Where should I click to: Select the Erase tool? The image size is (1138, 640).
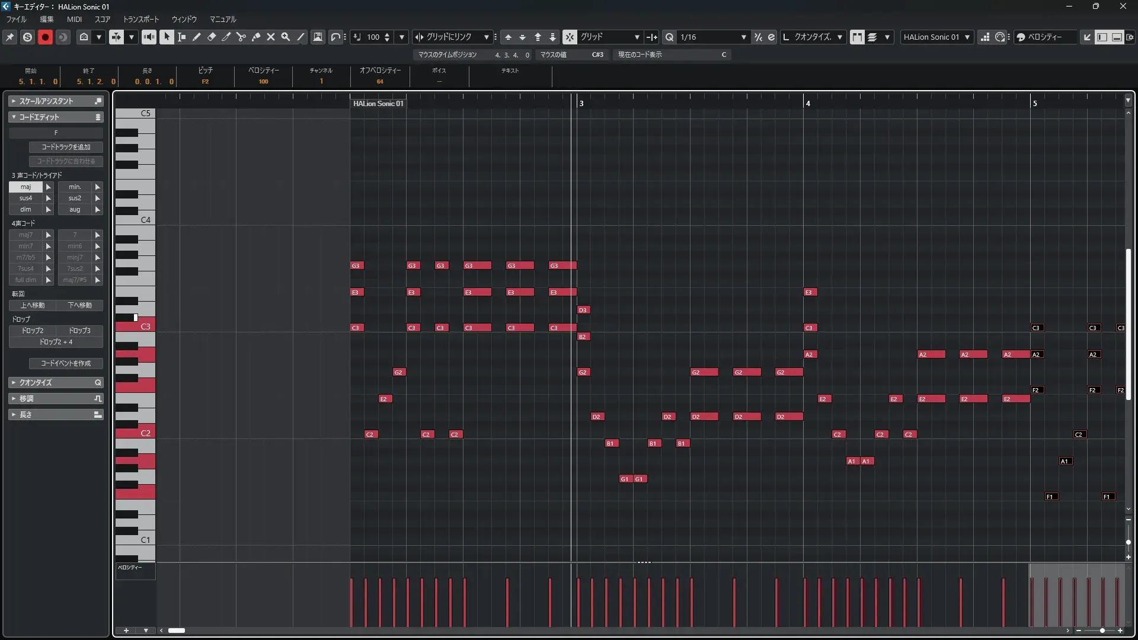[212, 37]
